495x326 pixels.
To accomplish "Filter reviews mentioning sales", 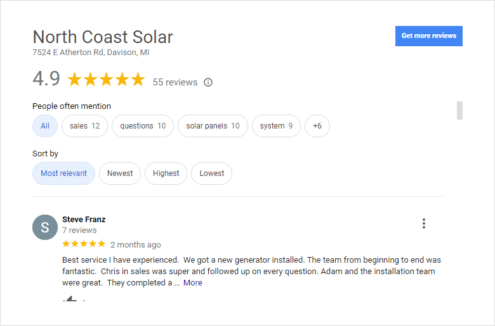I will pyautogui.click(x=84, y=126).
